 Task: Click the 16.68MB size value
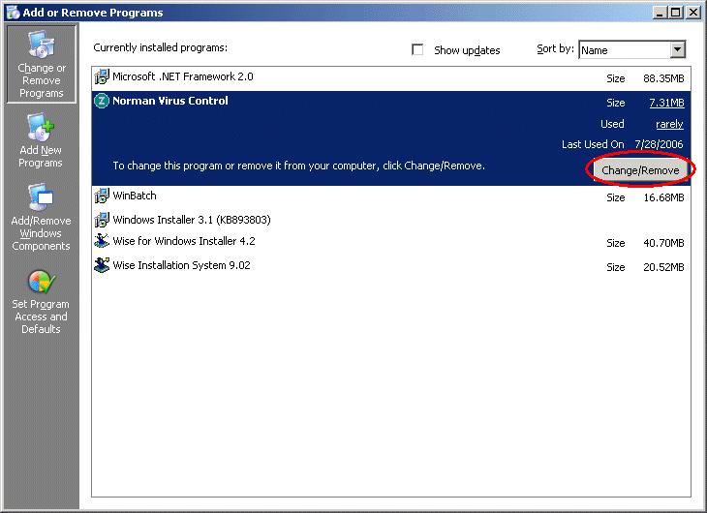coord(663,197)
